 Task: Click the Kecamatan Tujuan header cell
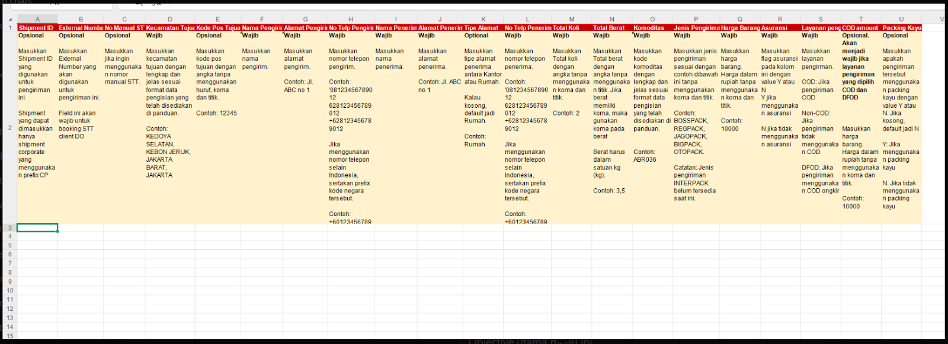click(169, 28)
